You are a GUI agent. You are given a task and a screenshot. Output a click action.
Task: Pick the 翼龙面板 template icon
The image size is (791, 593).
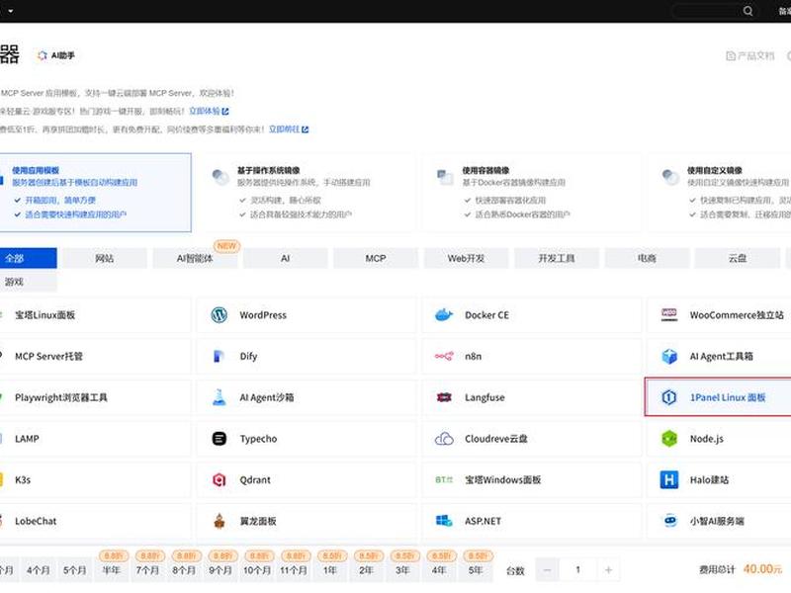click(219, 521)
